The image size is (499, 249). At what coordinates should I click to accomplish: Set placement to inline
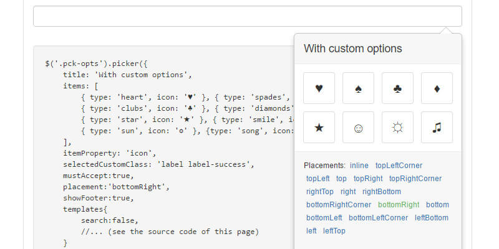[359, 166]
